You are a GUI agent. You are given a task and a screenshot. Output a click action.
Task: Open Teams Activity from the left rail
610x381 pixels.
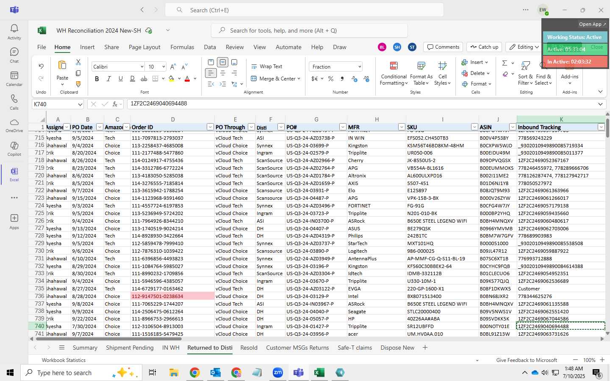tap(14, 32)
